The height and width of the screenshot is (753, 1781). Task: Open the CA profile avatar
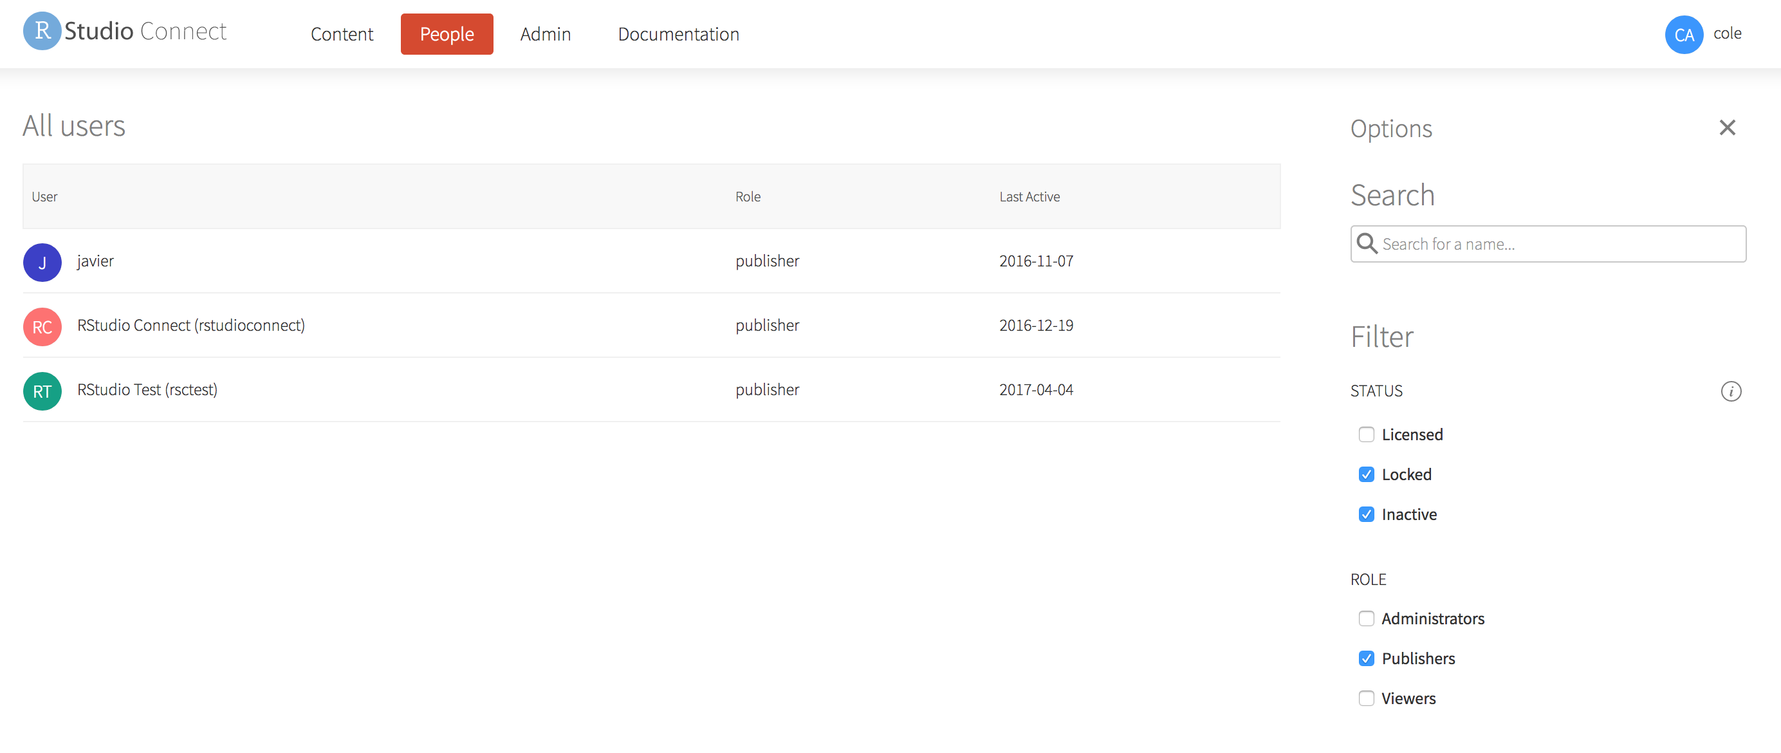point(1685,34)
